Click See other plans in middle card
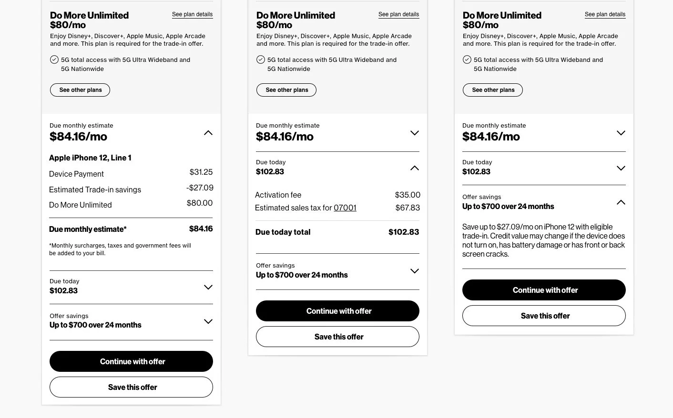This screenshot has width=673, height=418. tap(286, 90)
